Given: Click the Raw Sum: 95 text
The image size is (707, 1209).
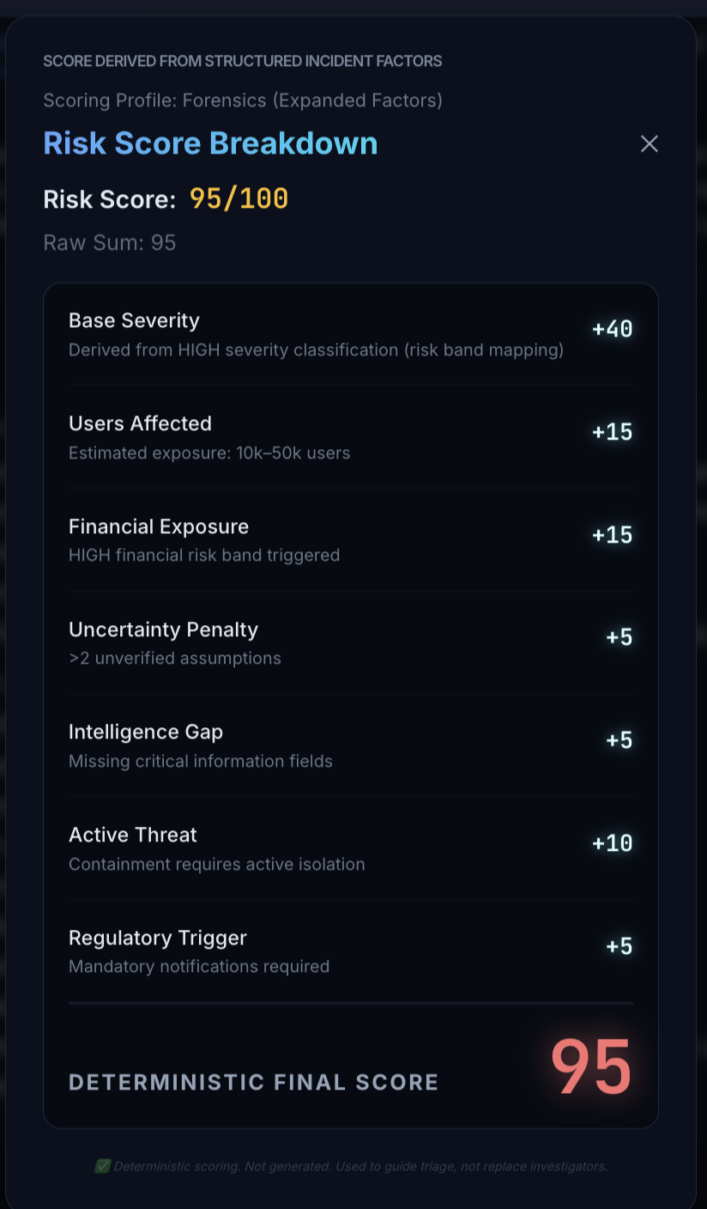Looking at the screenshot, I should pos(110,243).
